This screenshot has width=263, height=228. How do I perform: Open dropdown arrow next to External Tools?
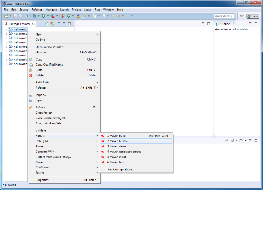pyautogui.click(x=57, y=16)
